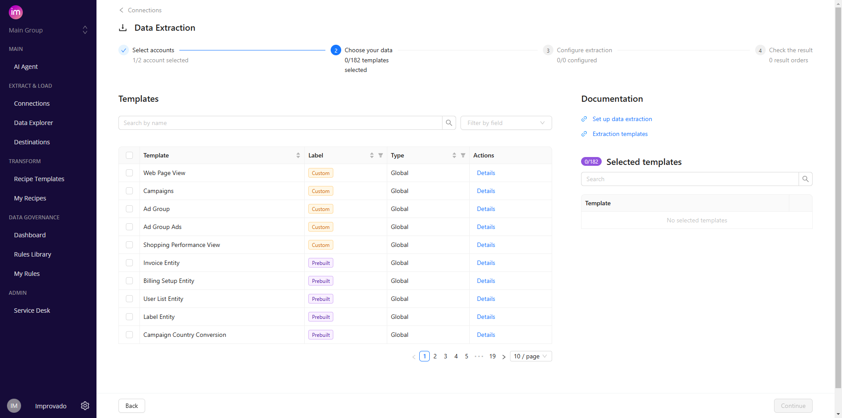Expand the Main Group workspace switcher
Viewport: 842px width, 418px height.
85,30
